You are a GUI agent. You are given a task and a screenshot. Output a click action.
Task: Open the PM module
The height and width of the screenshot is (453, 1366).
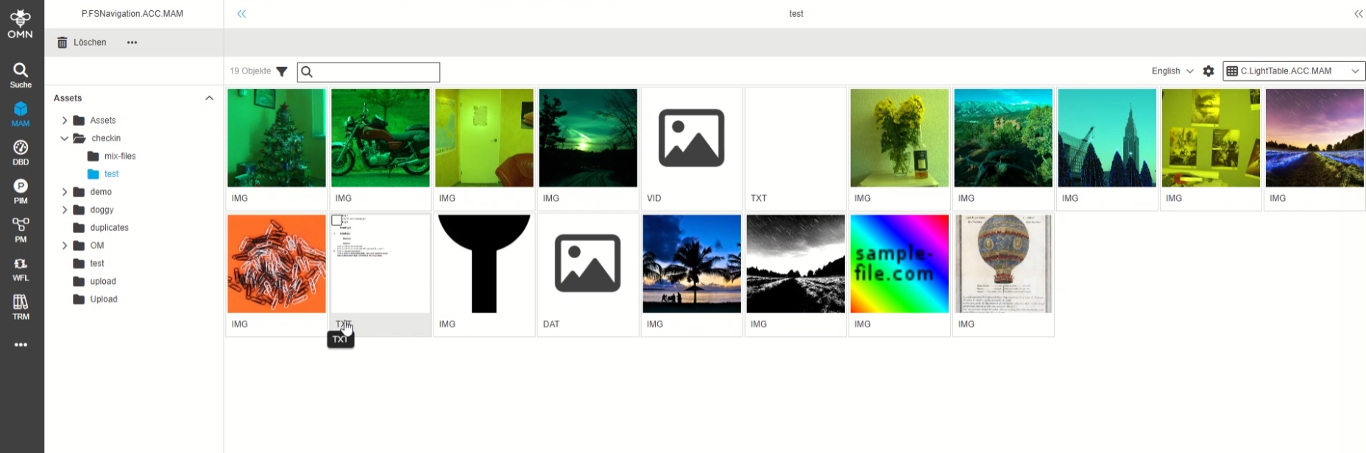(21, 230)
